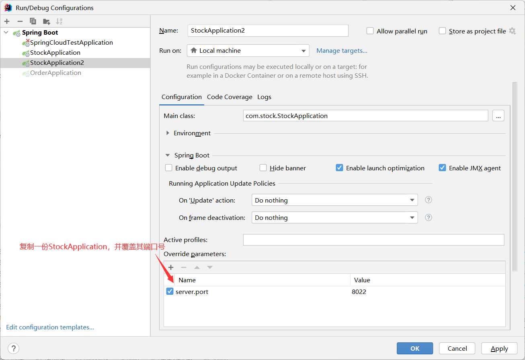Uncheck Enable JMX agent

click(x=443, y=168)
